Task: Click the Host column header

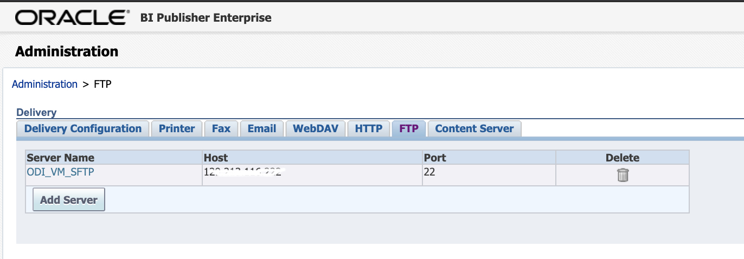Action: [x=216, y=158]
